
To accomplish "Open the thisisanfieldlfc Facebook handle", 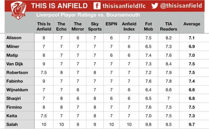I will (x=124, y=6).
